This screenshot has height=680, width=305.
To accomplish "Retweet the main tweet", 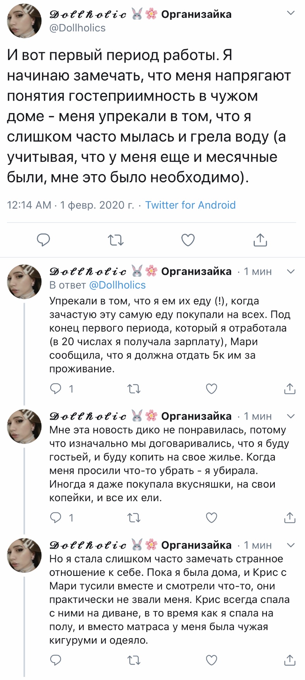I will pos(116,240).
